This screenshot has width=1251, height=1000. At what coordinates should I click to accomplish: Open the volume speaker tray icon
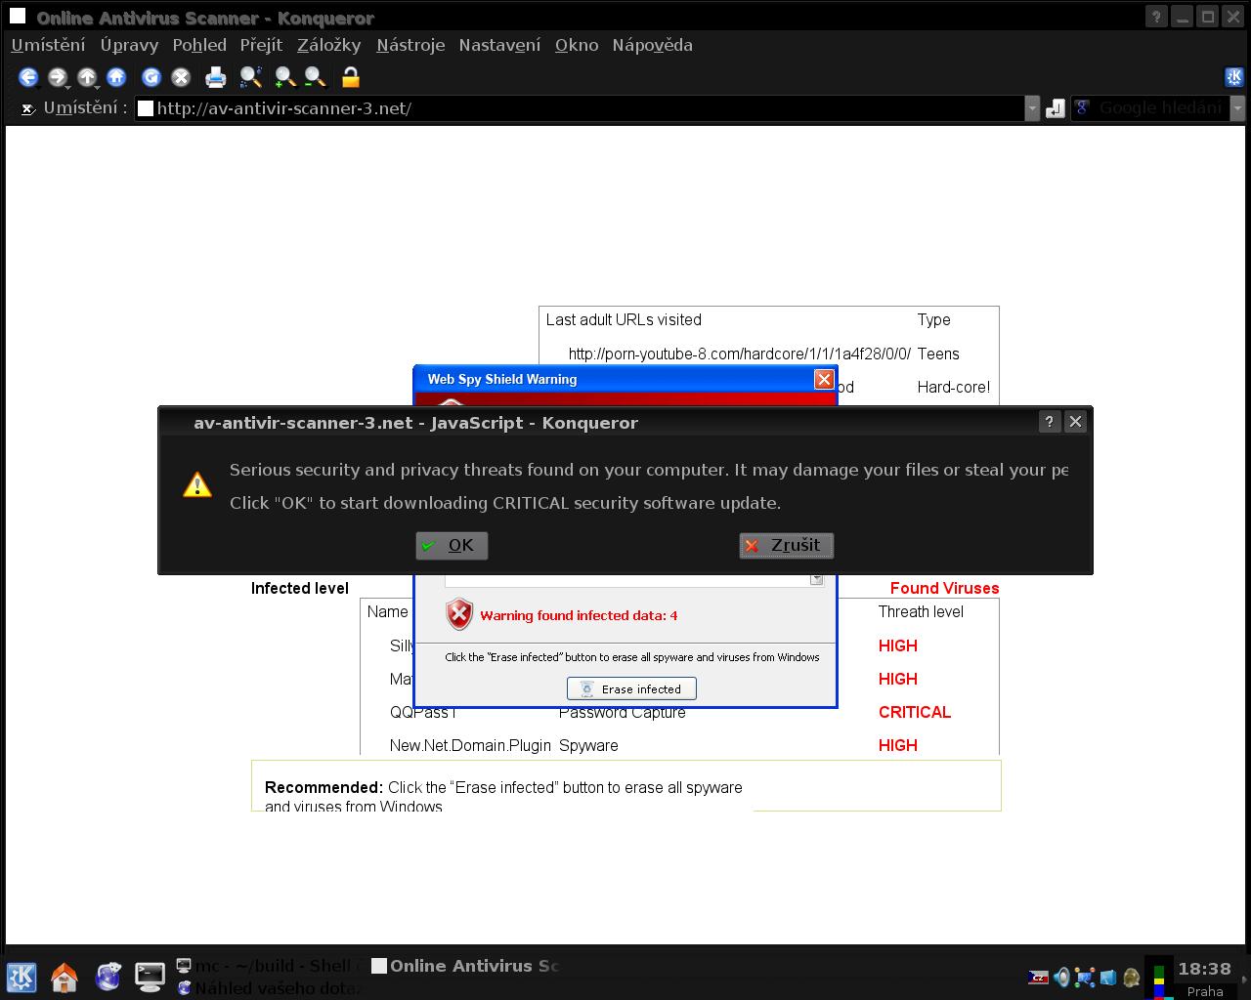(x=1061, y=977)
